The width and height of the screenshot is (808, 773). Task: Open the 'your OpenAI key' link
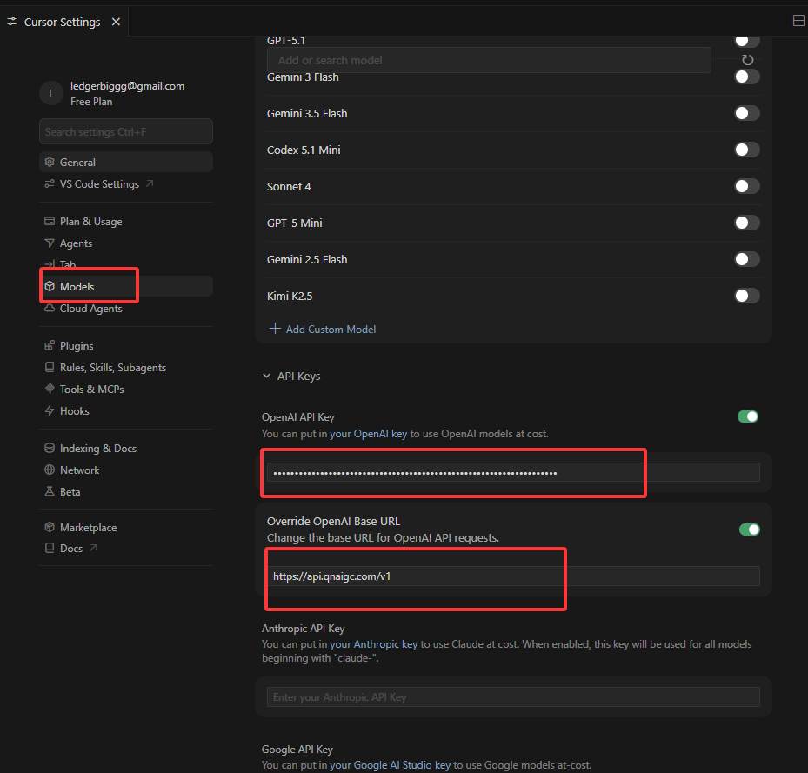[368, 433]
